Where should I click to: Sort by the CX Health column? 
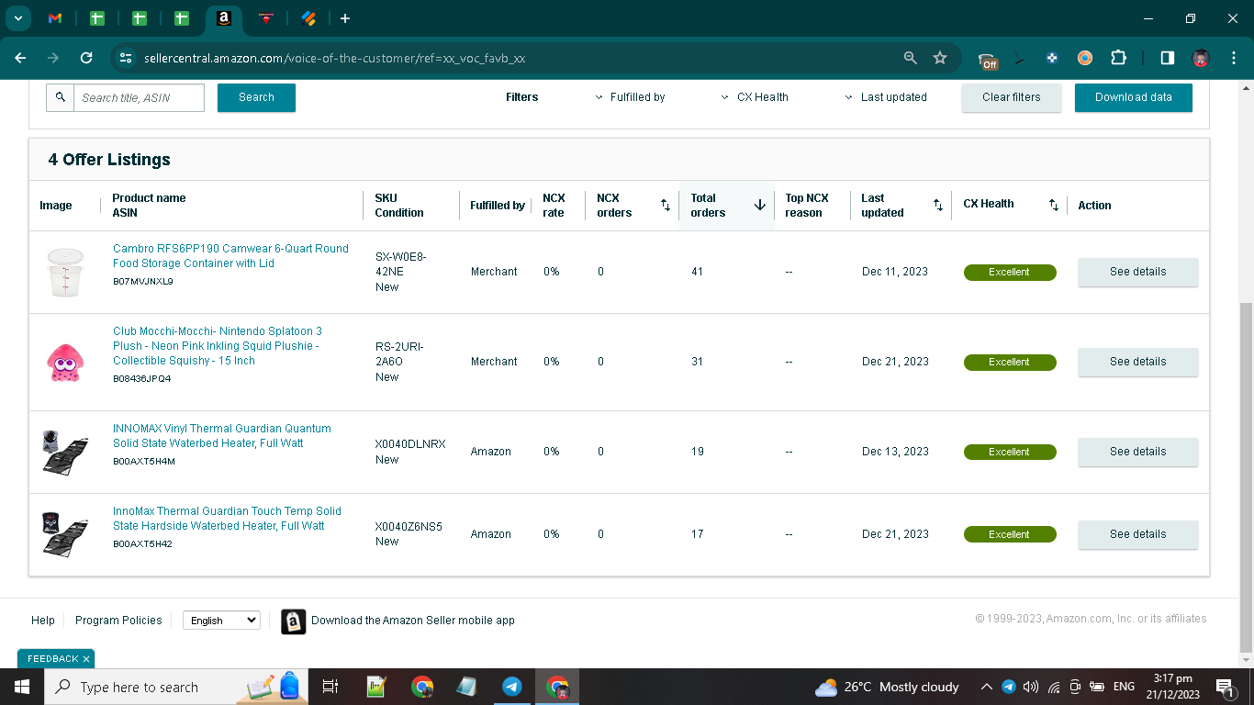coord(1054,206)
